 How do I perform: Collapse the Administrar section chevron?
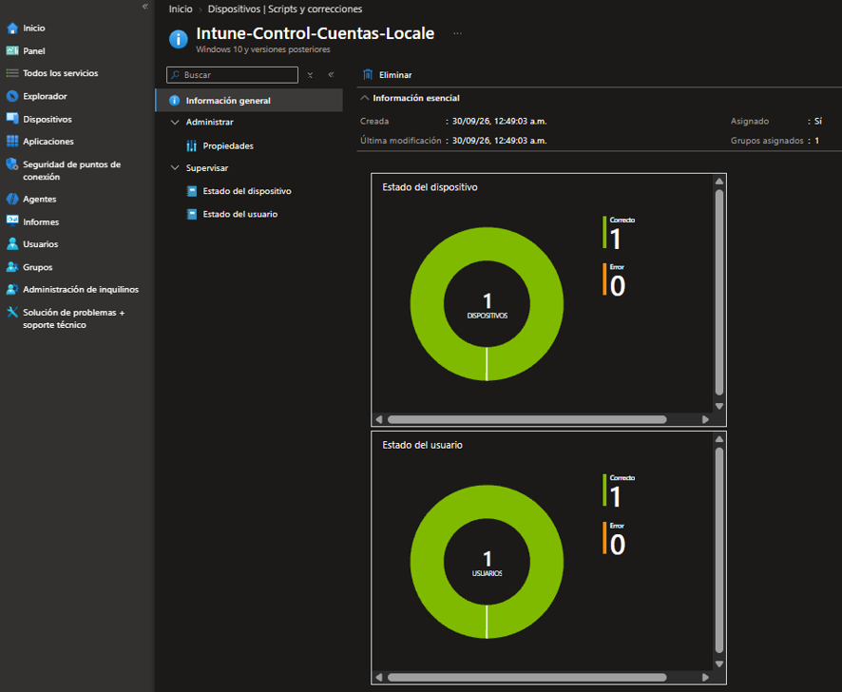[x=175, y=122]
